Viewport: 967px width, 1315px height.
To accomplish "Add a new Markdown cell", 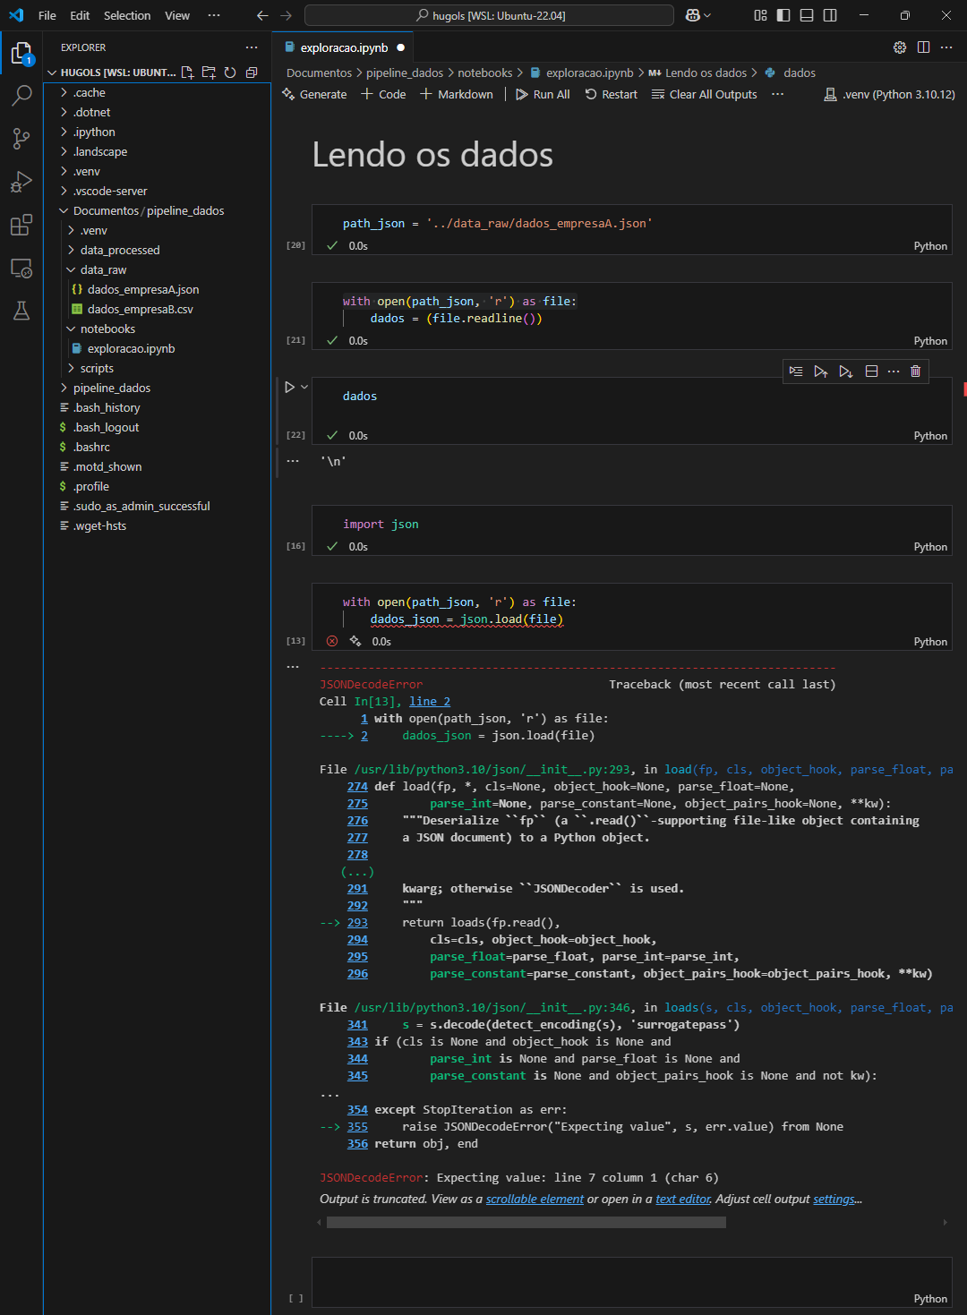I will point(457,94).
